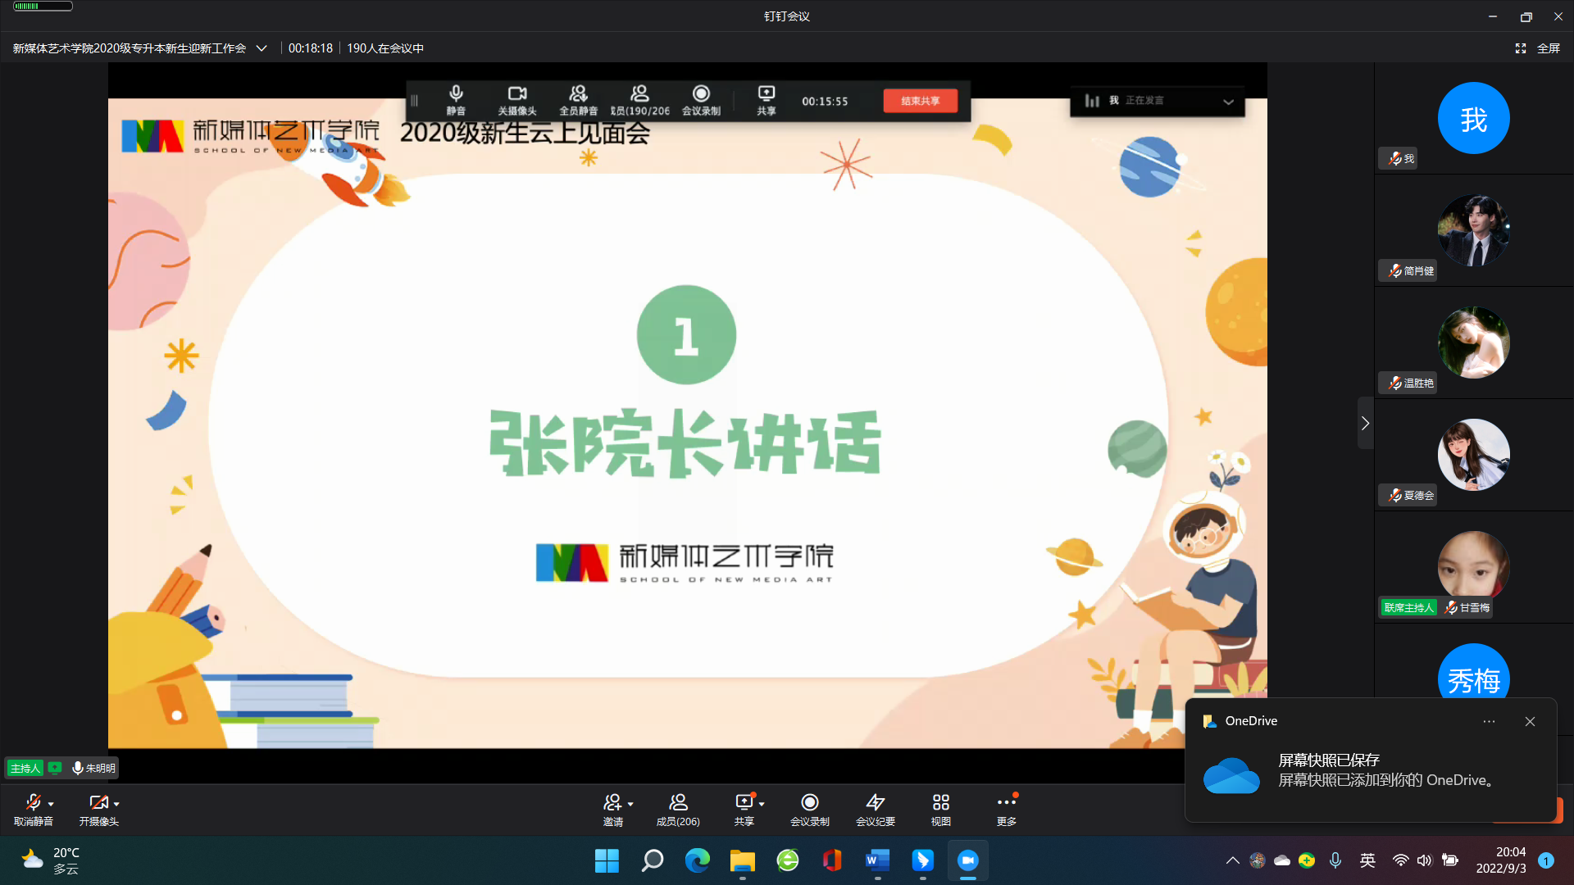The height and width of the screenshot is (885, 1574).
Task: Collapse the participant sidebar with arrow
Action: pyautogui.click(x=1365, y=423)
